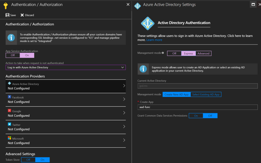Click Google Not Configured text
The height and width of the screenshot is (163, 261).
tap(19, 115)
